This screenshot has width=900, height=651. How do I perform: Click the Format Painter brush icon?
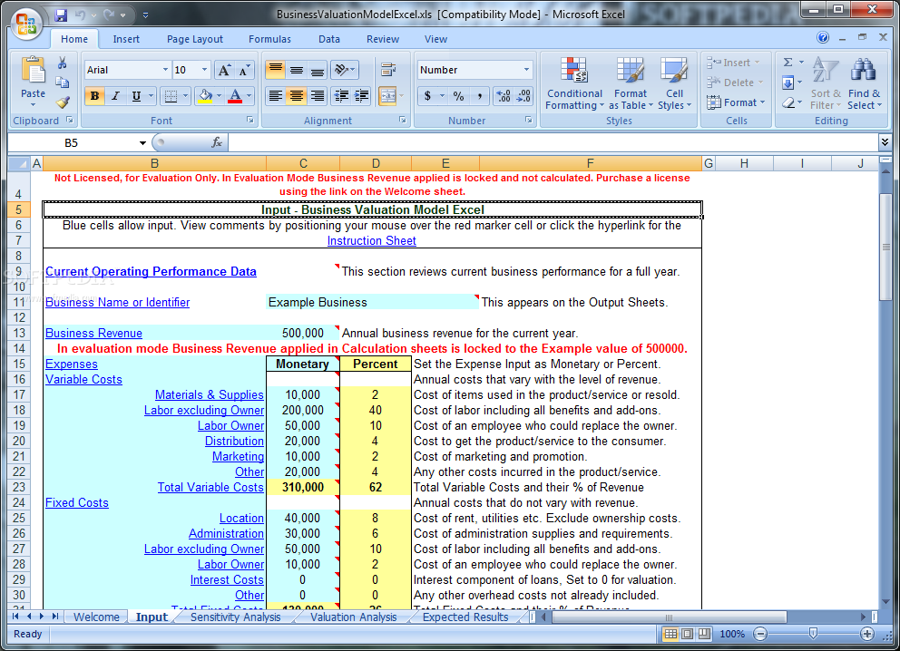63,102
